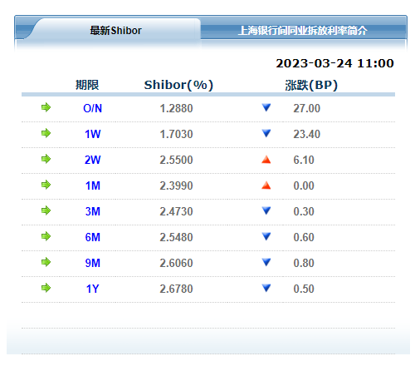Screen dimensions: 415x366
Task: Open the 1Y term link
Action: point(92,289)
